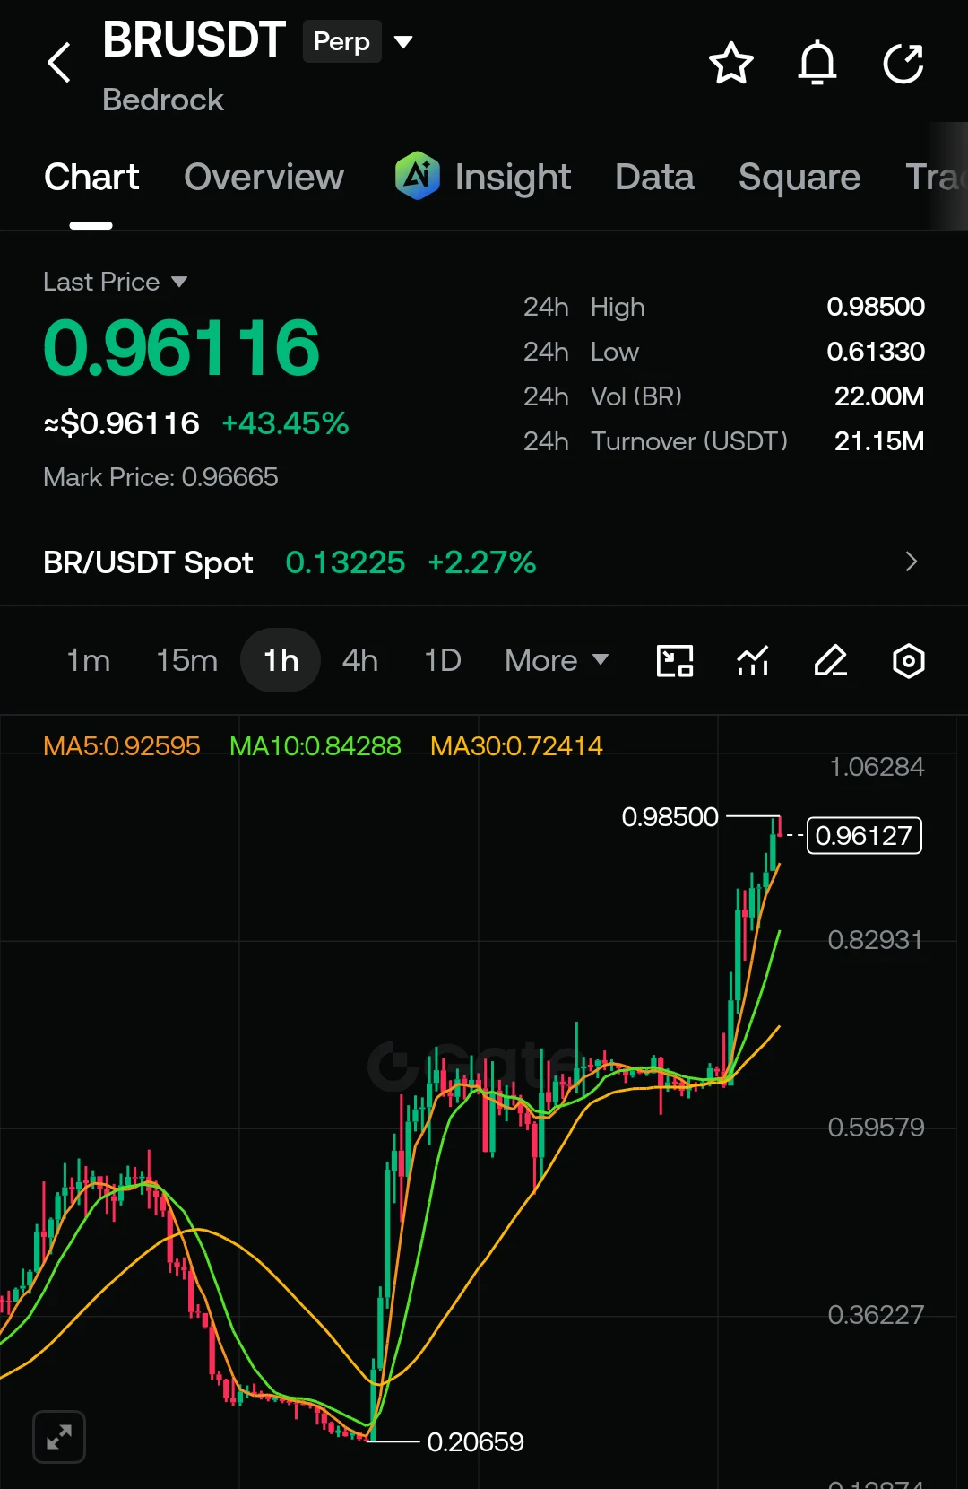968x1489 pixels.
Task: Tap the +43.45% change text
Action: (x=285, y=423)
